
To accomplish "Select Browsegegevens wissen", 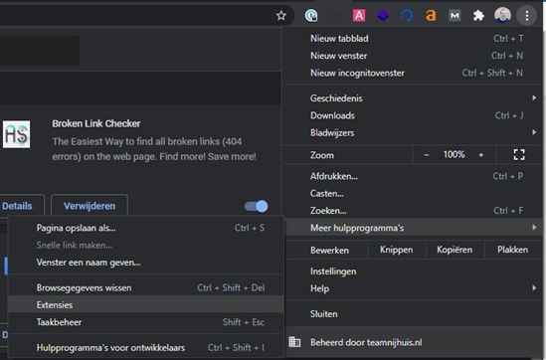I will click(x=145, y=288).
